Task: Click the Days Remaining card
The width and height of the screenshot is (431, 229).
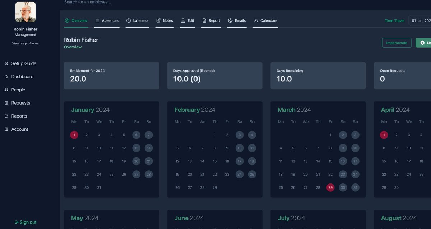Action: click(318, 76)
